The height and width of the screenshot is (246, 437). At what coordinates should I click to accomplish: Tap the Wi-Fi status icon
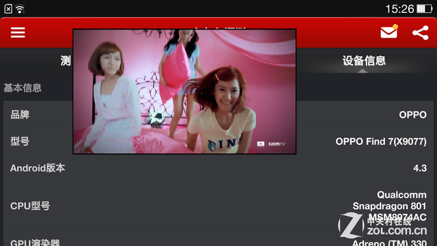click(20, 9)
